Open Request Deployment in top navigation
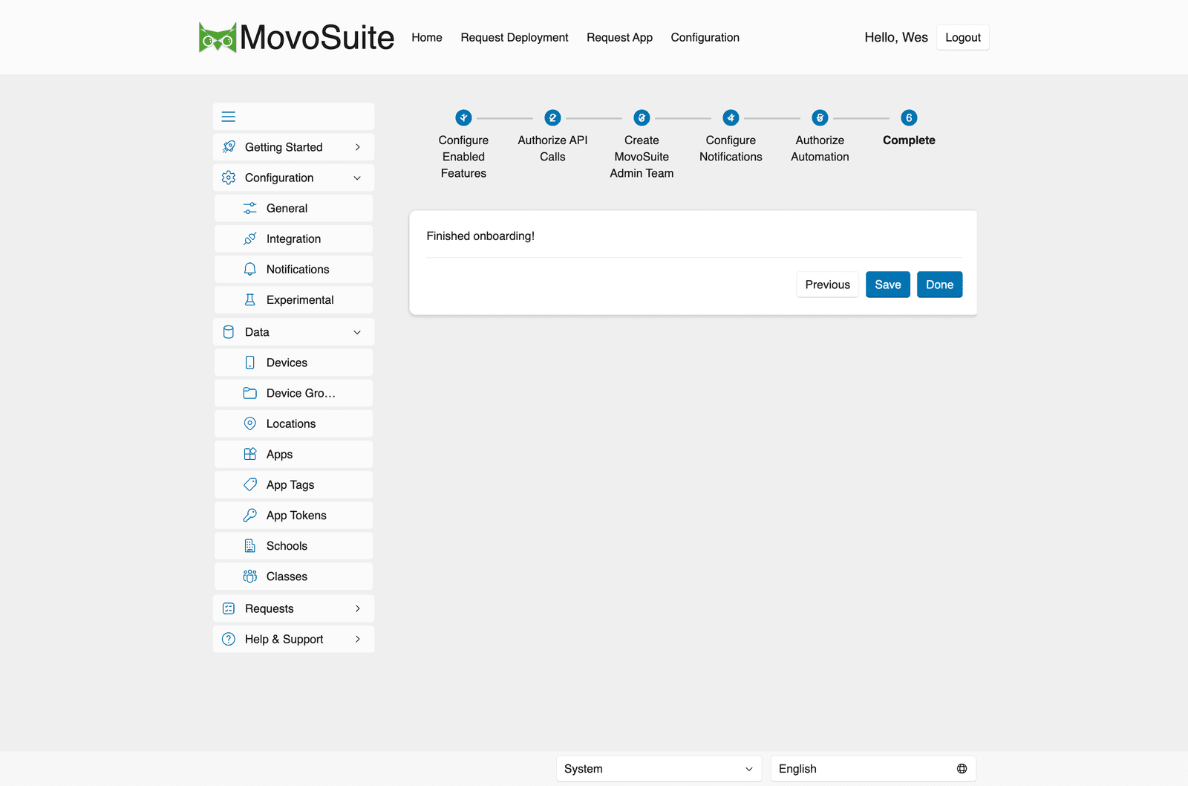The height and width of the screenshot is (786, 1188). point(515,37)
